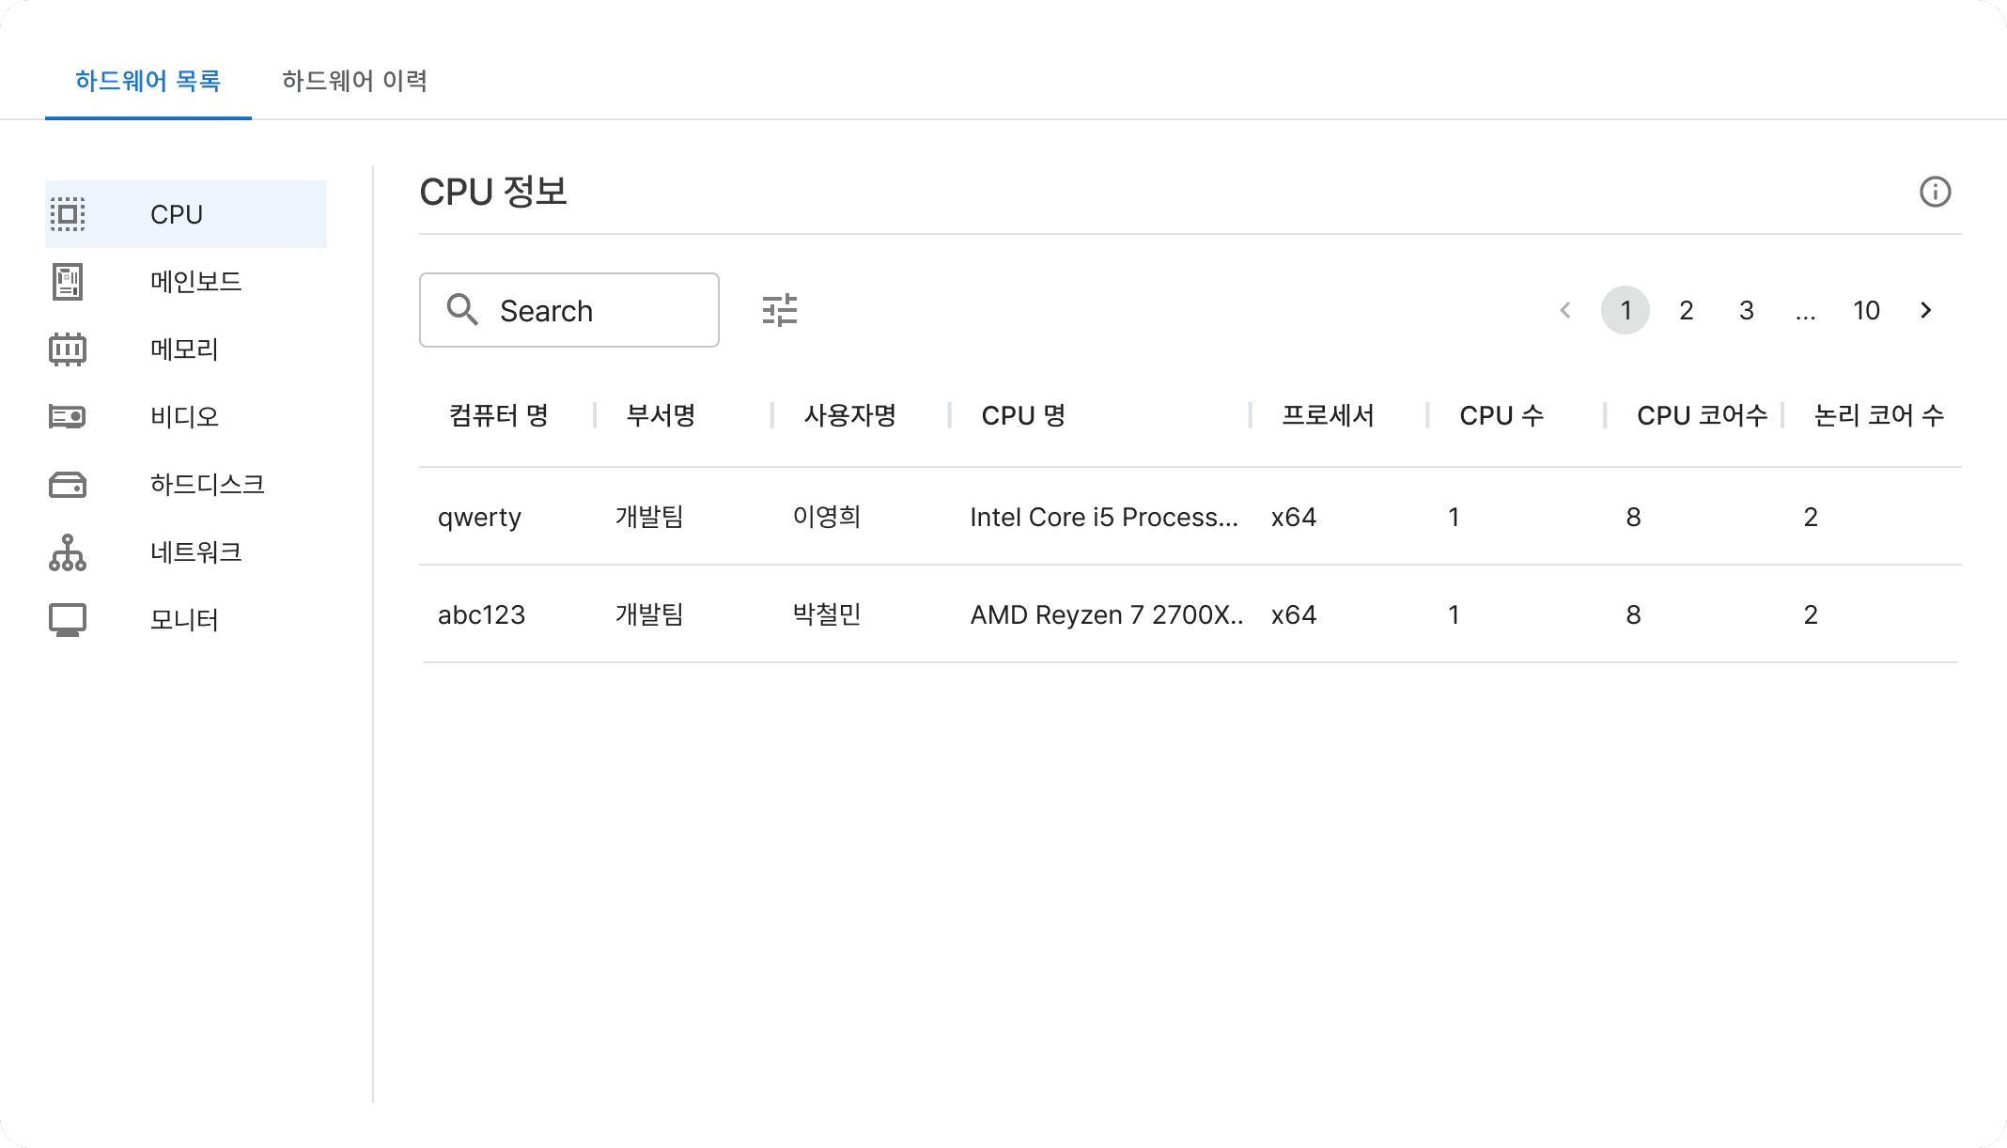
Task: Open the filter options icon next to Search
Action: coord(779,310)
